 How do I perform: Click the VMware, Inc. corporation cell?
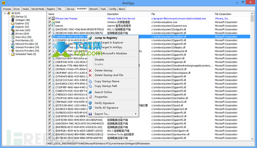(x=222, y=19)
